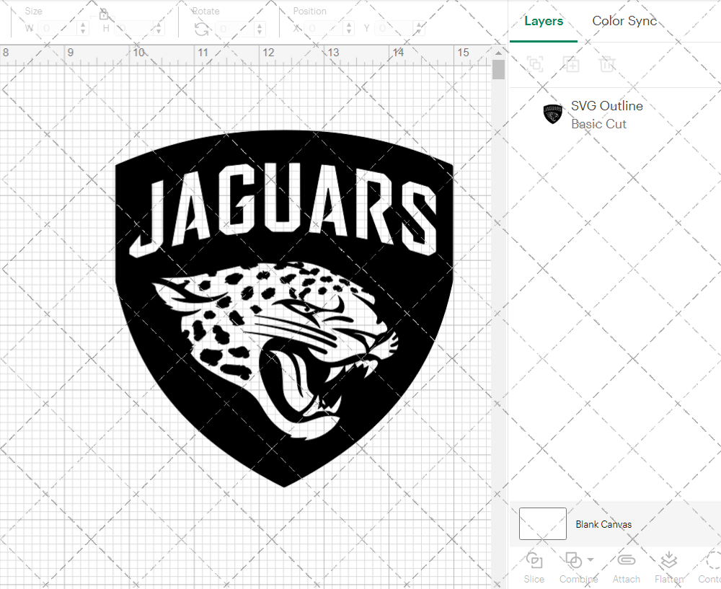Click the Duplicate layer icon
Viewport: 721px width, 589px height.
point(571,64)
